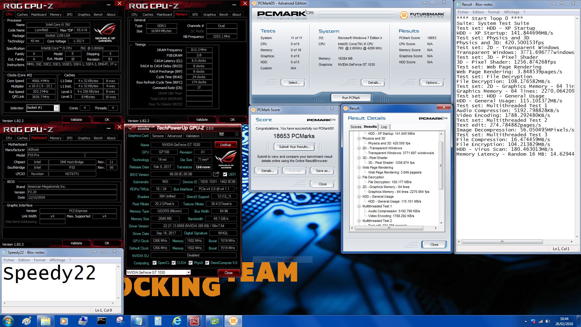Open Fichier menu in the Speedy22 Notepad
Image resolution: width=581 pixels, height=327 pixels.
point(9,260)
